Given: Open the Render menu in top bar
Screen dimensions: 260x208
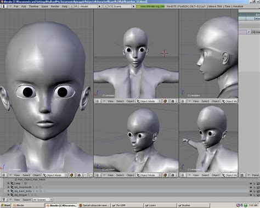Looking at the screenshot, I should 55,6.
